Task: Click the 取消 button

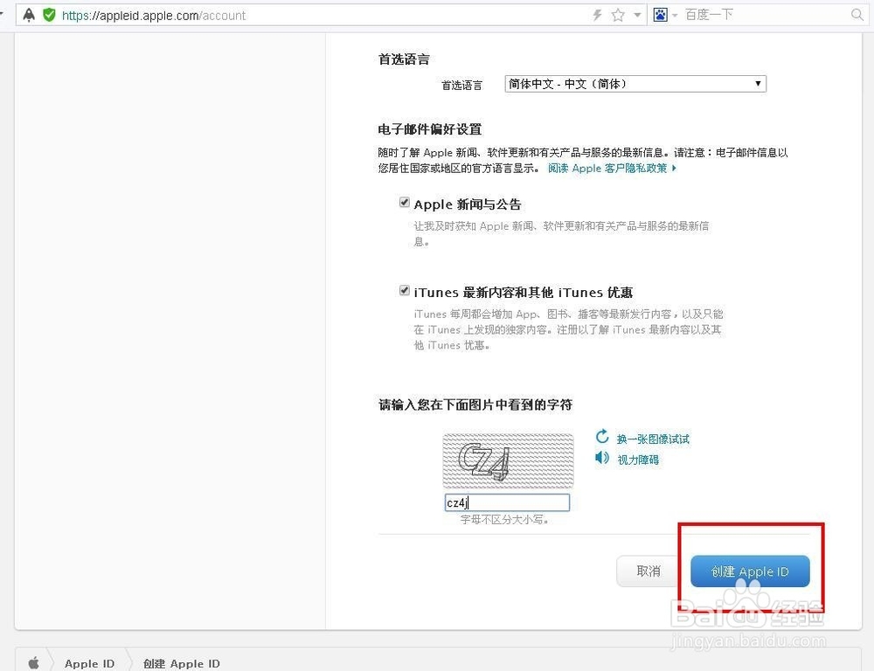Action: click(x=647, y=571)
